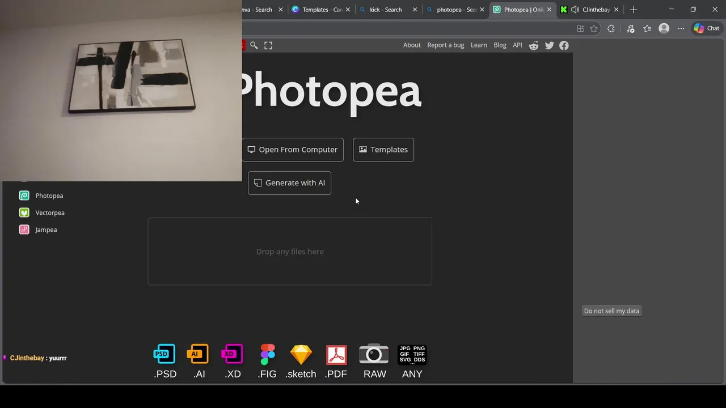Open browser split screen icon
The height and width of the screenshot is (408, 726).
coord(580,28)
